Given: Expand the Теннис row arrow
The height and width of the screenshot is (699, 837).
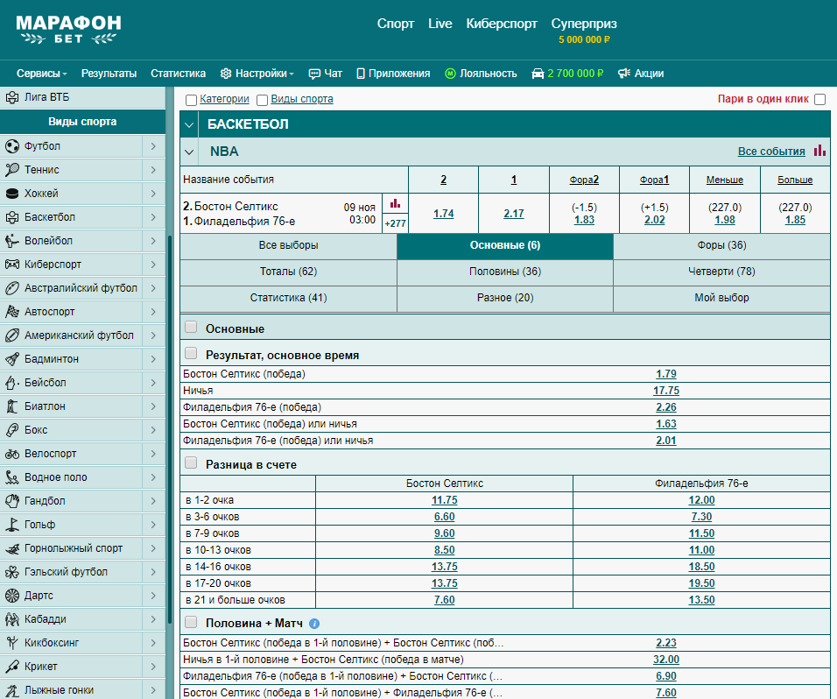Looking at the screenshot, I should (153, 170).
